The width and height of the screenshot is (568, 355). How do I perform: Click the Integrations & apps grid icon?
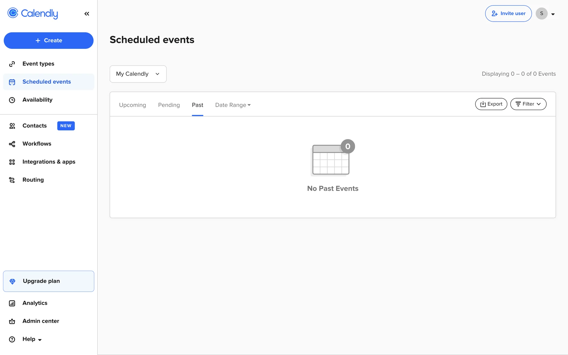point(12,162)
